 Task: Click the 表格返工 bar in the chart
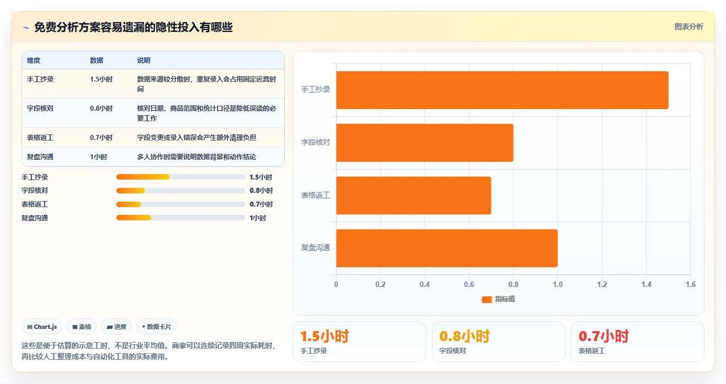click(x=413, y=195)
